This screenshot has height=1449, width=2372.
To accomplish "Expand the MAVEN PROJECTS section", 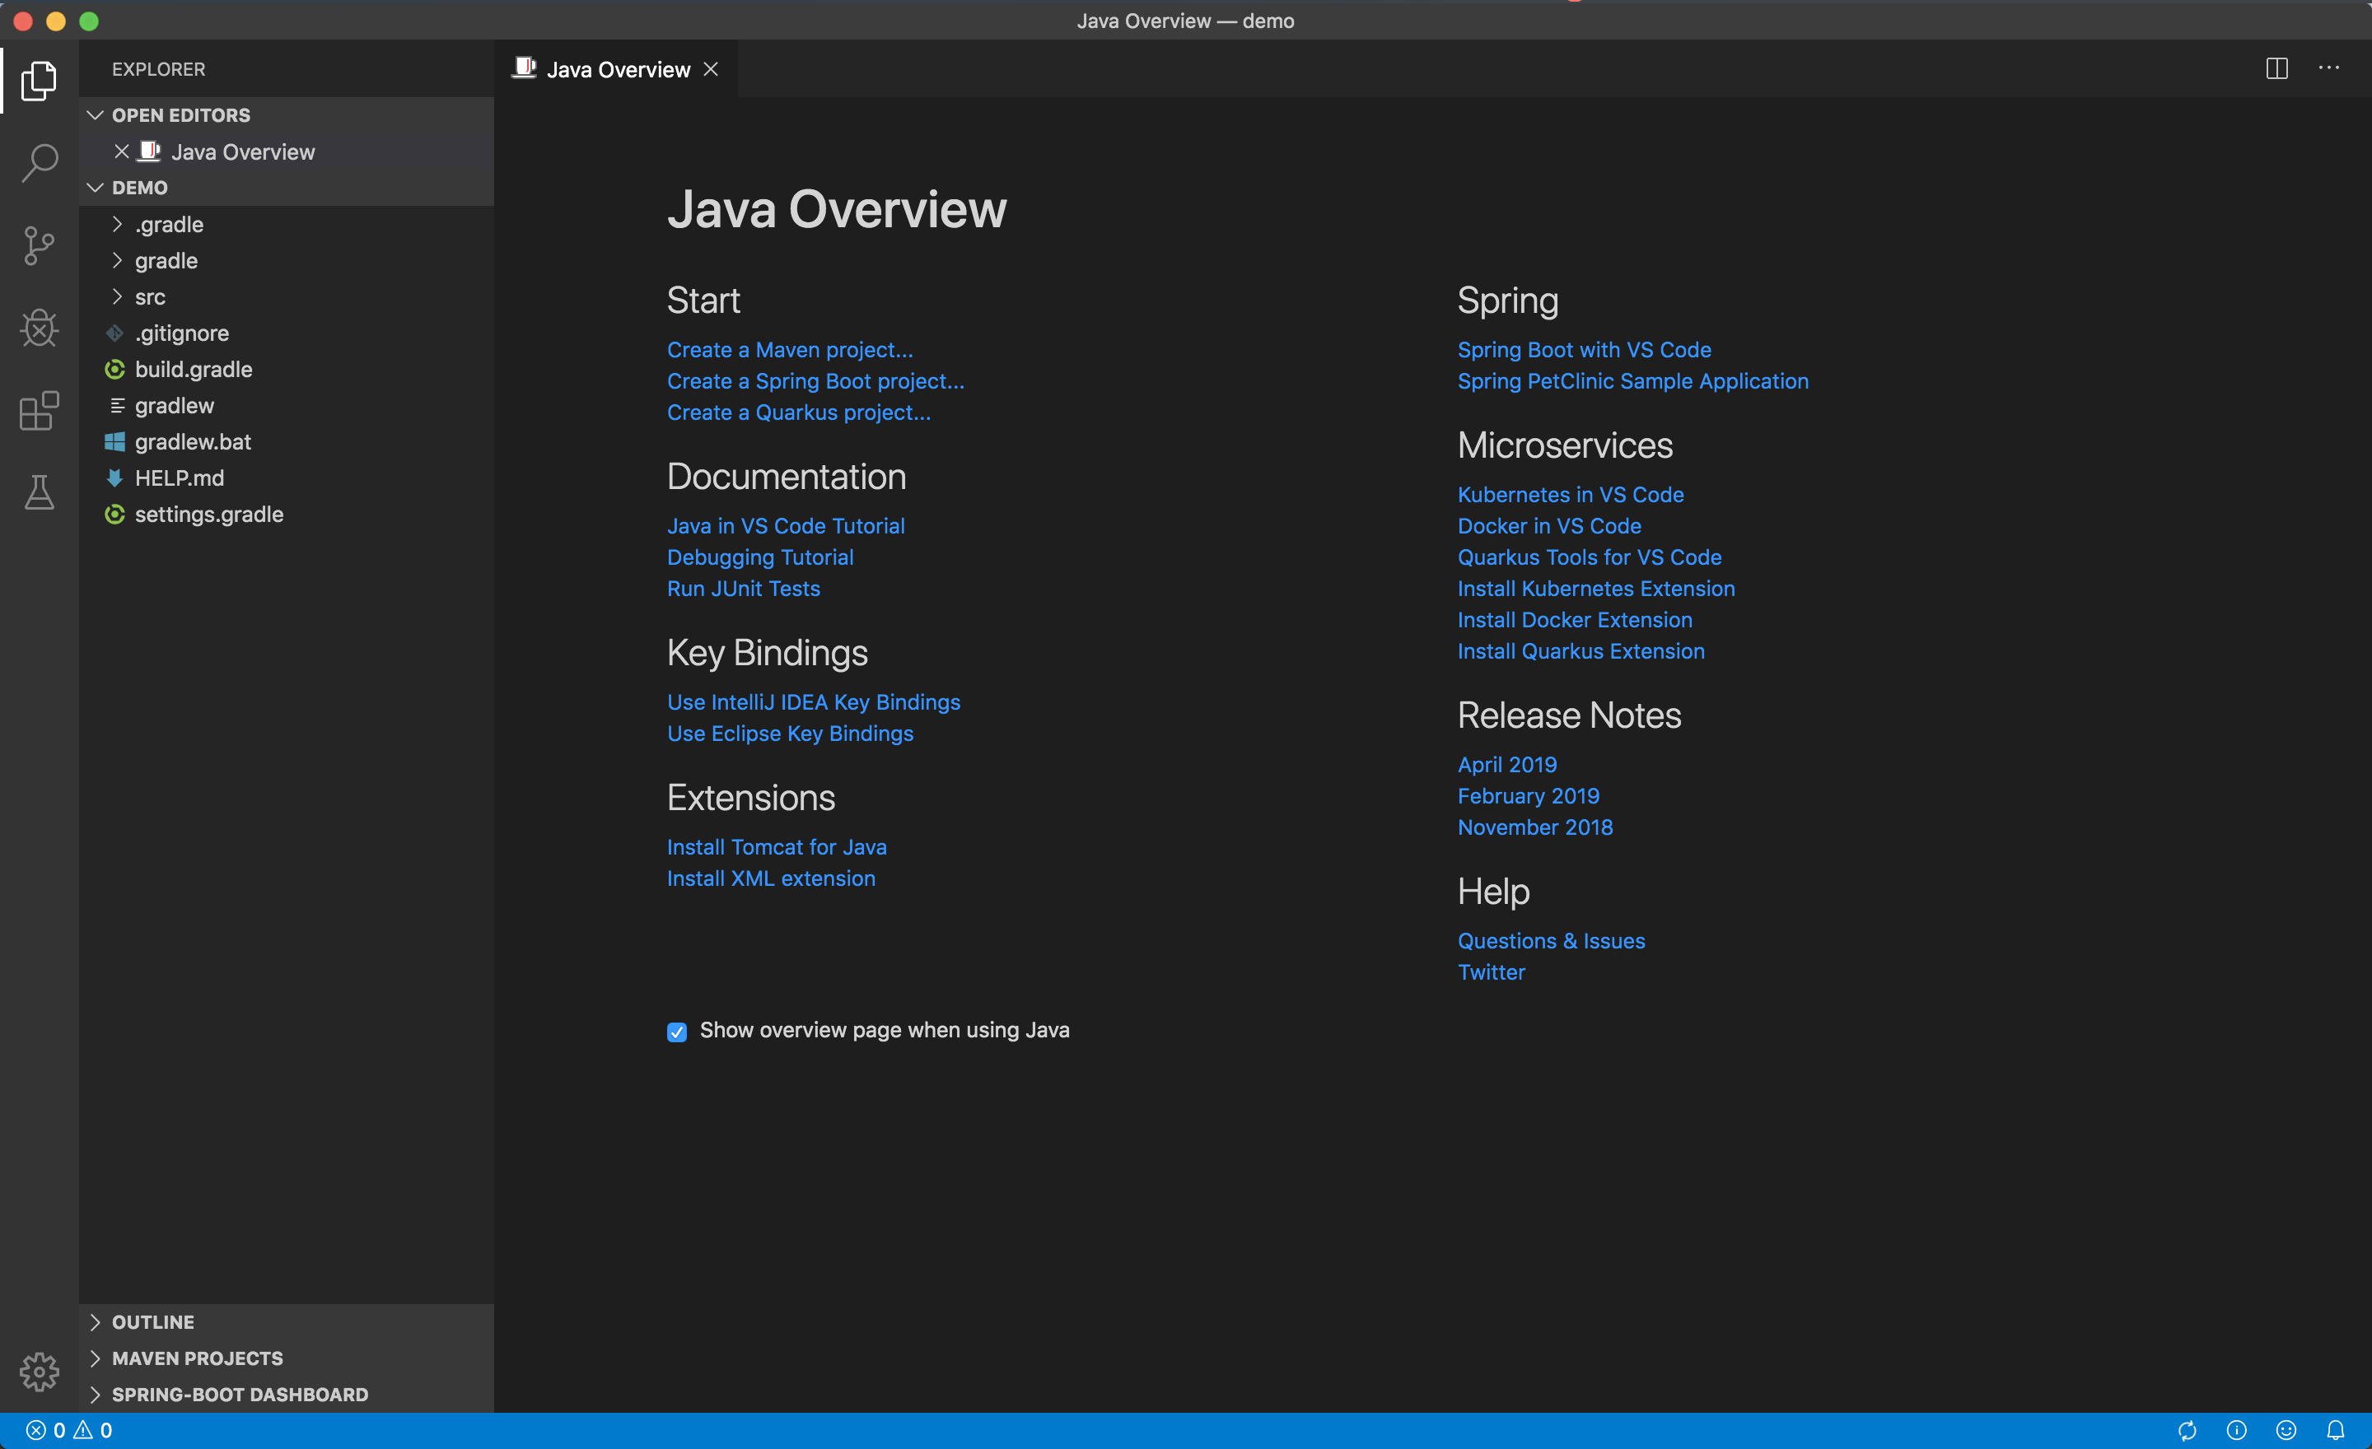I will [198, 1358].
